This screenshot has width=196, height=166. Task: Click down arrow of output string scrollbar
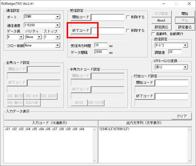tap(189, 161)
